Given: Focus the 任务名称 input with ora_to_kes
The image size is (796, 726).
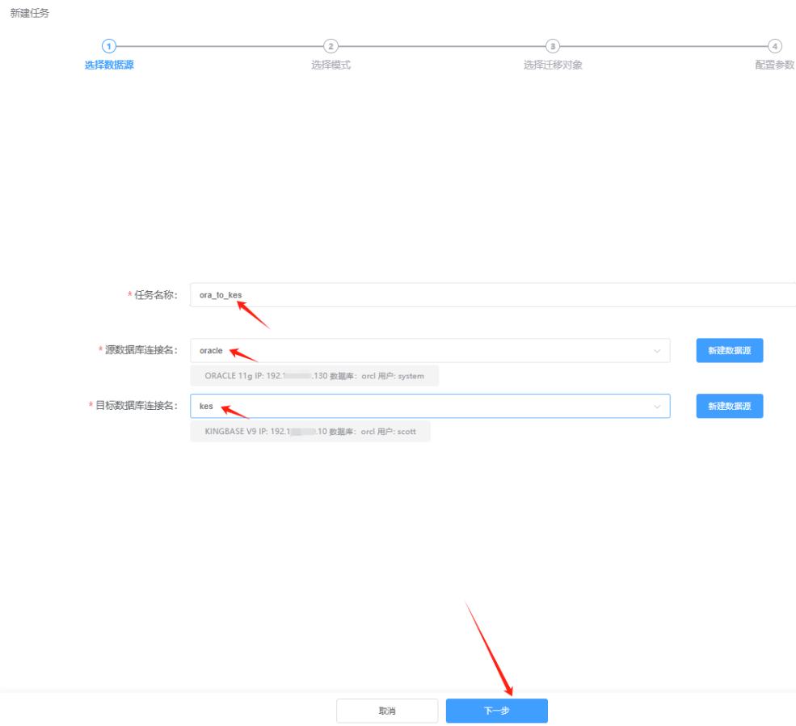Looking at the screenshot, I should (485, 295).
